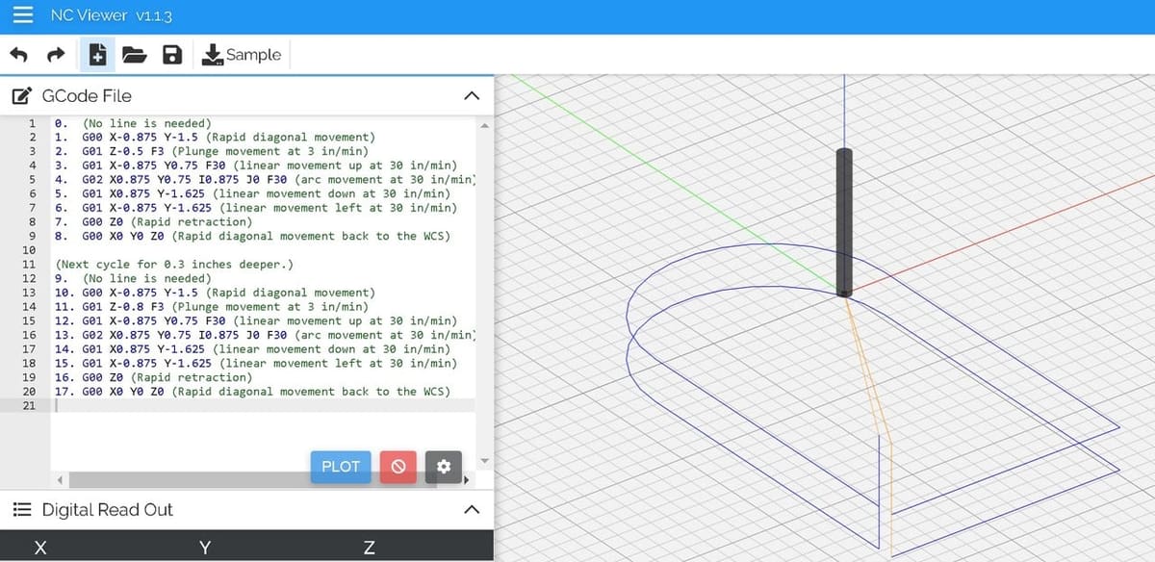Click the undo arrow icon
The width and height of the screenshot is (1155, 562).
18,55
